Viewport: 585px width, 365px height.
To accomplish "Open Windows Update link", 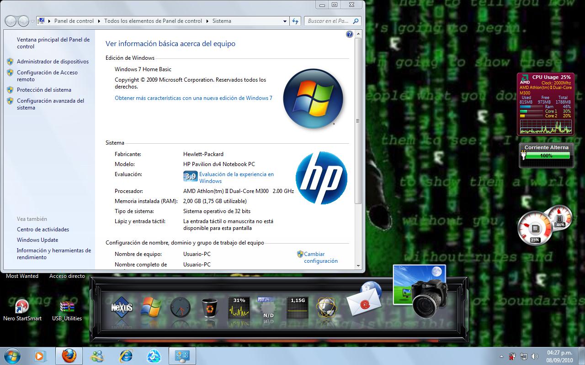I will (37, 240).
